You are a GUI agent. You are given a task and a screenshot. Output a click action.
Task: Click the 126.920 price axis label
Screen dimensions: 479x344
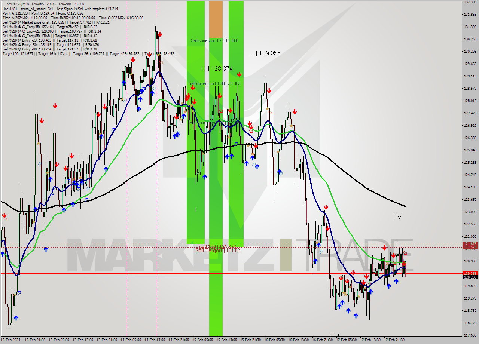(470, 126)
